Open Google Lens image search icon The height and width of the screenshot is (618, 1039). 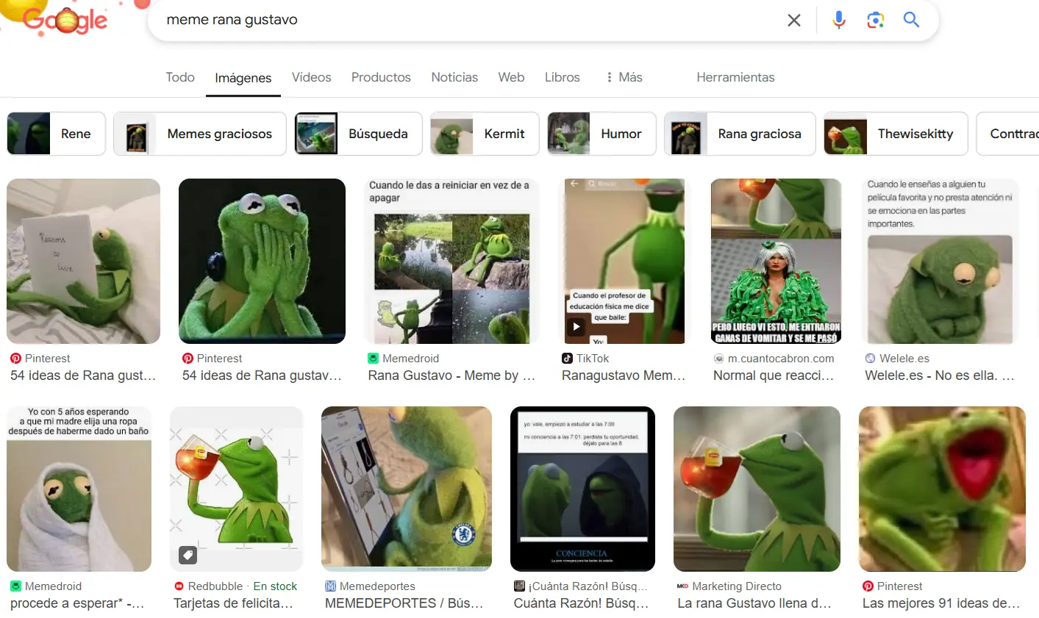(875, 21)
